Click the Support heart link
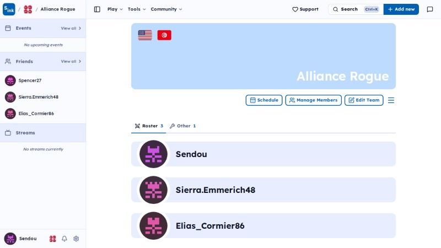Viewport: 441px width, 248px height. click(305, 9)
